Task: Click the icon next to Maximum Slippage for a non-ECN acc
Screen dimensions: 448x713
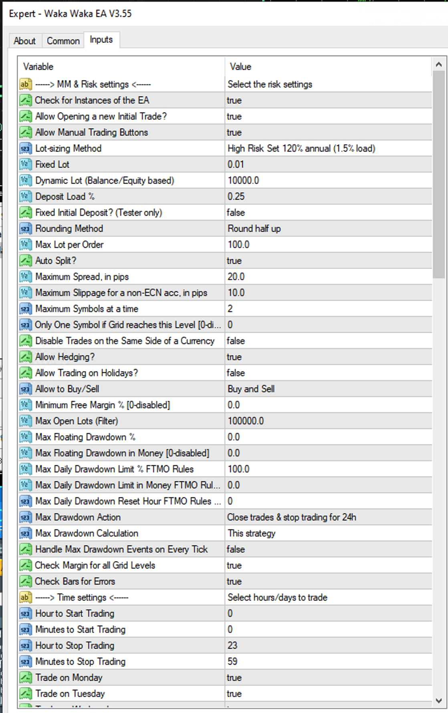Action: pos(25,293)
